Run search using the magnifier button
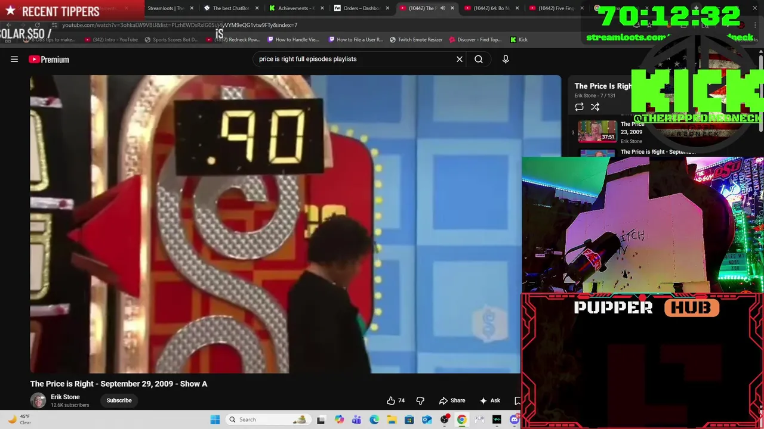This screenshot has height=429, width=764. tap(479, 59)
